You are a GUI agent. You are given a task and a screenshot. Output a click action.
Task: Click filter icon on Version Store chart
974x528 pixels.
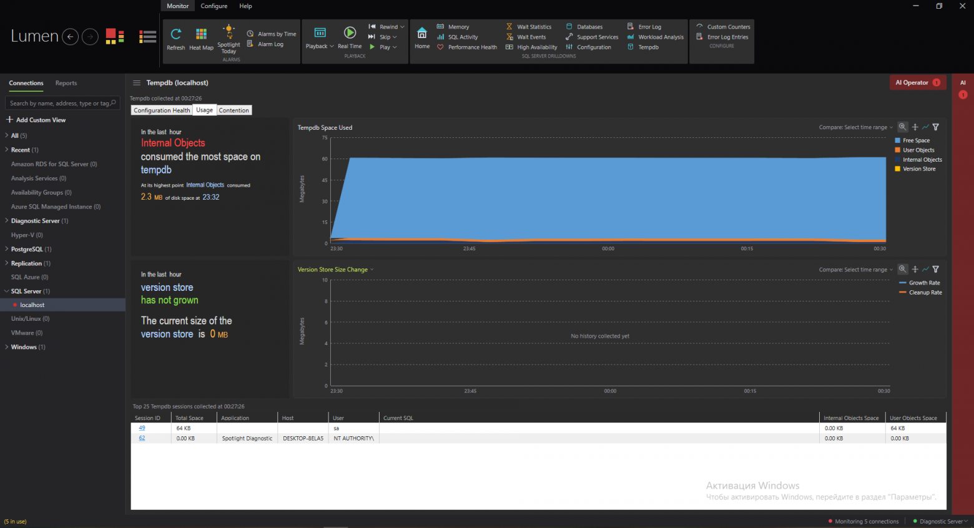pos(936,269)
